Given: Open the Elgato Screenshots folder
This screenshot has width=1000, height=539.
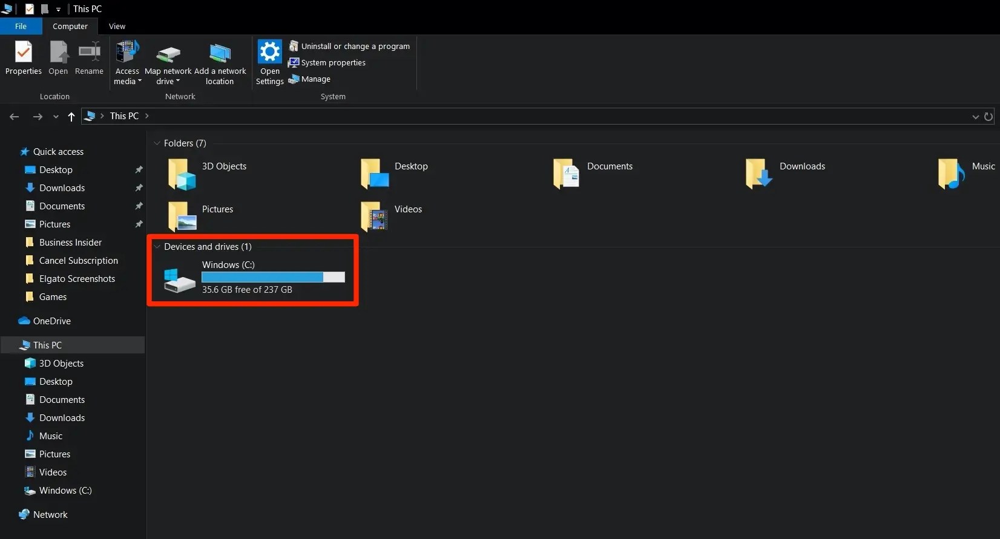Looking at the screenshot, I should pos(77,279).
